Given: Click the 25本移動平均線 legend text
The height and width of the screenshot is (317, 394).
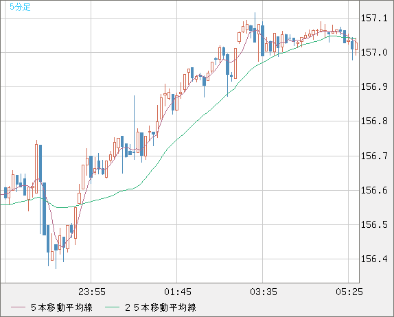Looking at the screenshot, I should click(161, 307).
